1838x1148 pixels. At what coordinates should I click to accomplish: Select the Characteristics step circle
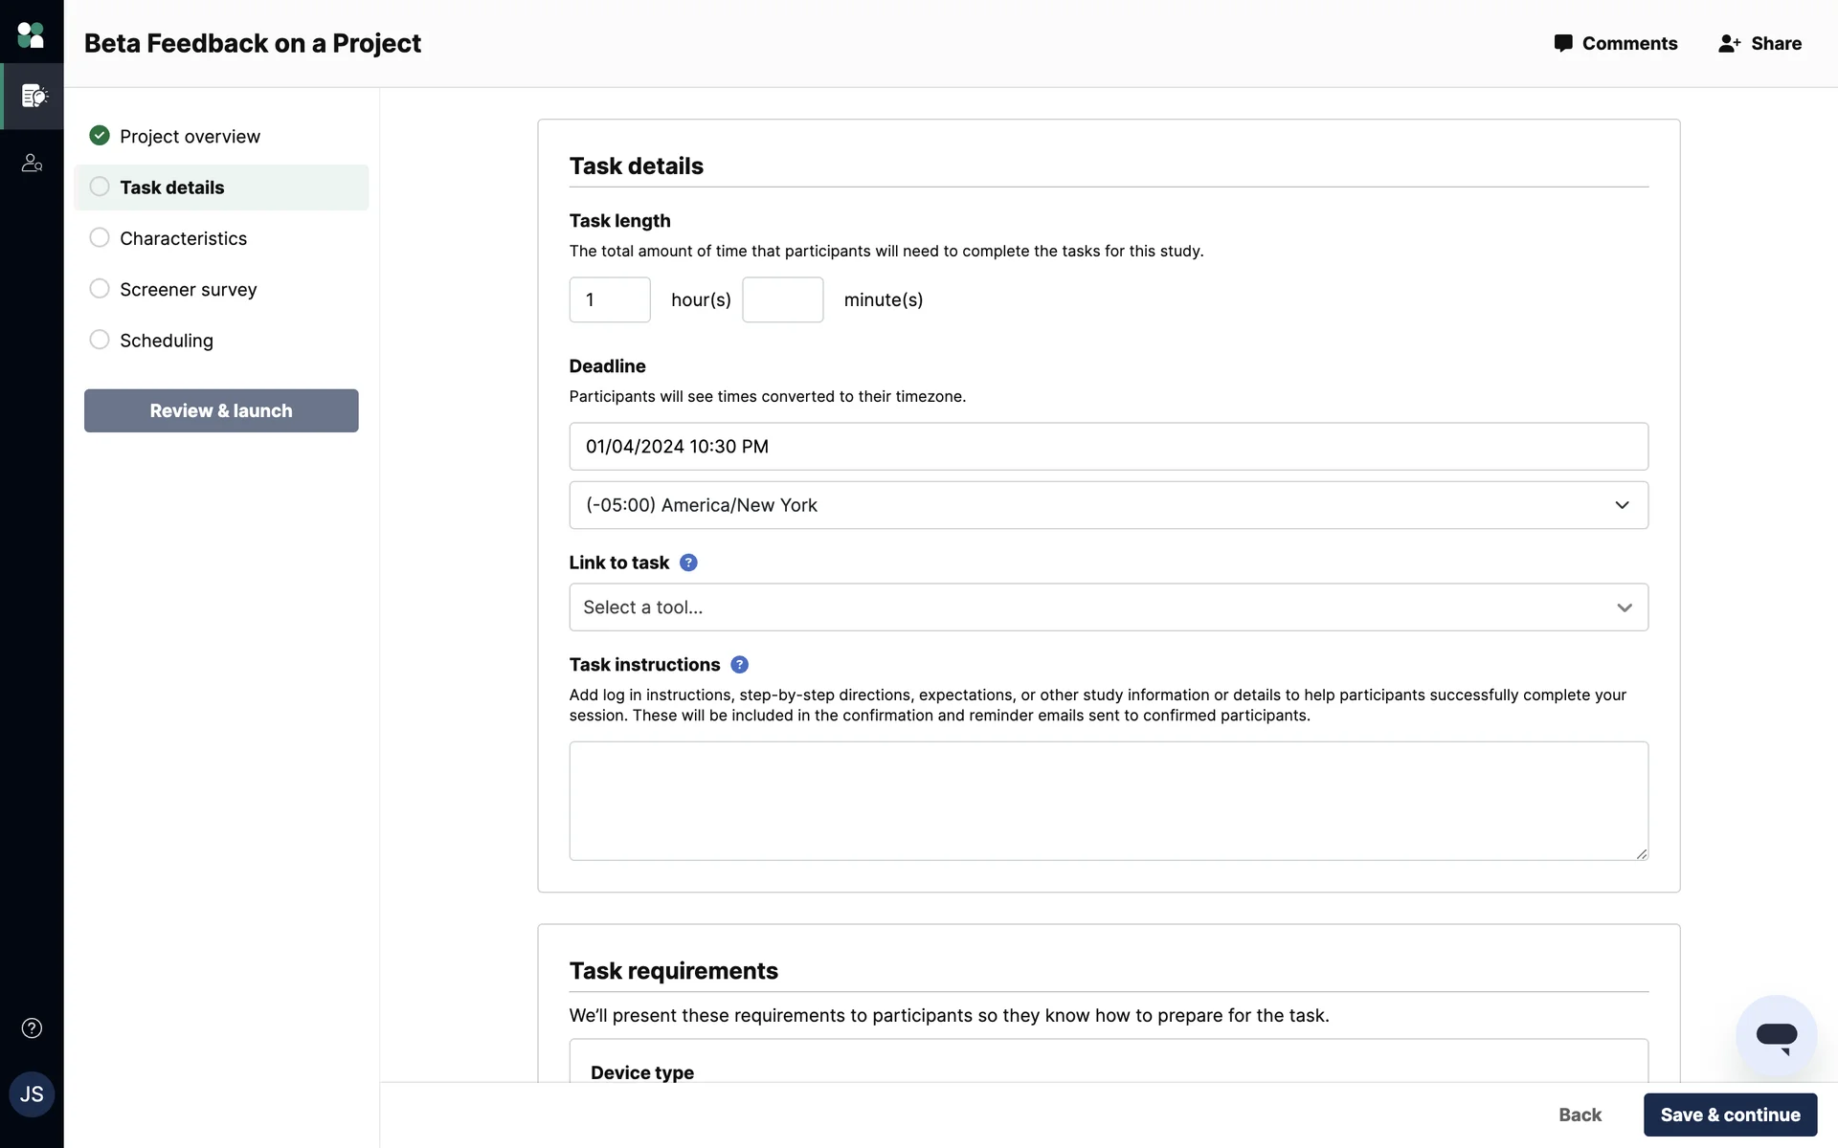tap(100, 237)
